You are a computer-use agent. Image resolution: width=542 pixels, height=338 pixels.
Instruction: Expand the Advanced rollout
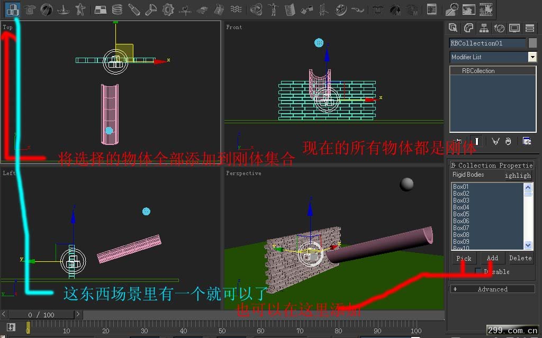[x=492, y=289]
